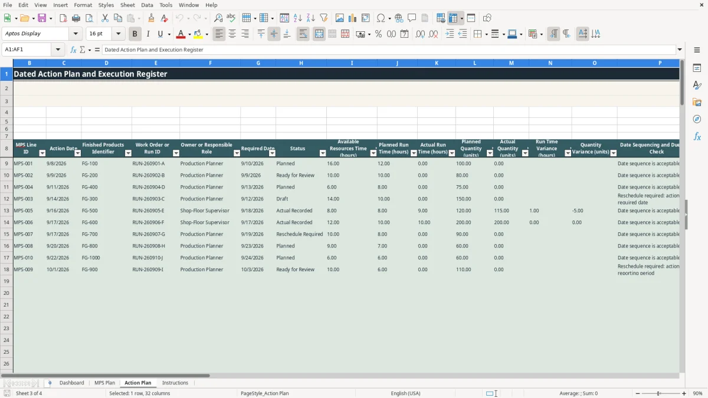
Task: Click the Increase Indent icon
Action: 450,34
